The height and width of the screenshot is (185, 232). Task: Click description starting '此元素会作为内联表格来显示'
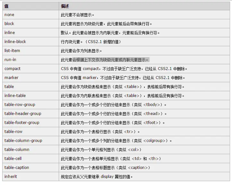122,96
